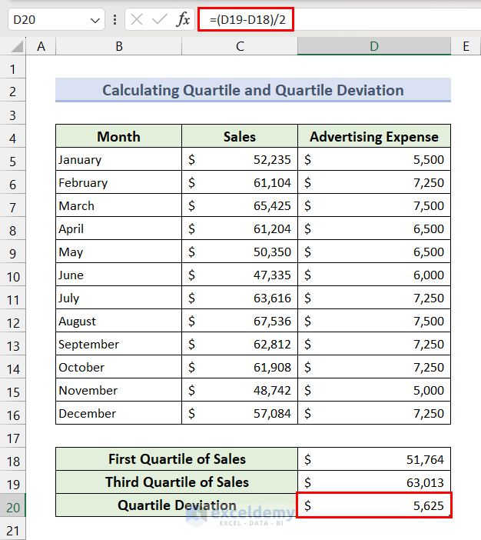Image resolution: width=481 pixels, height=540 pixels.
Task: Click the Cancel X icon in formula bar
Action: [137, 19]
